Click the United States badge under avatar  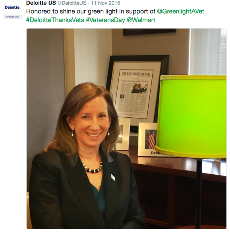pos(13,17)
